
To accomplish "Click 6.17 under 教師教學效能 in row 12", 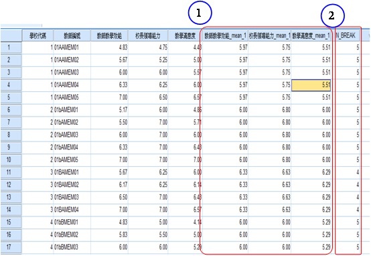I will click(109, 185).
